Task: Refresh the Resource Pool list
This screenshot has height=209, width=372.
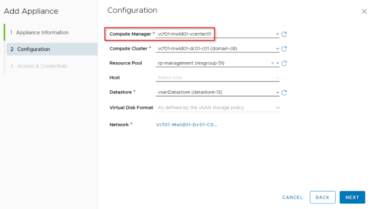Action: pyautogui.click(x=284, y=63)
